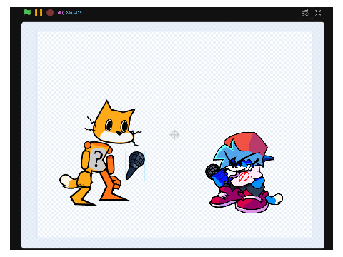
Task: Select the microphone sprite beside the cat
Action: (135, 166)
